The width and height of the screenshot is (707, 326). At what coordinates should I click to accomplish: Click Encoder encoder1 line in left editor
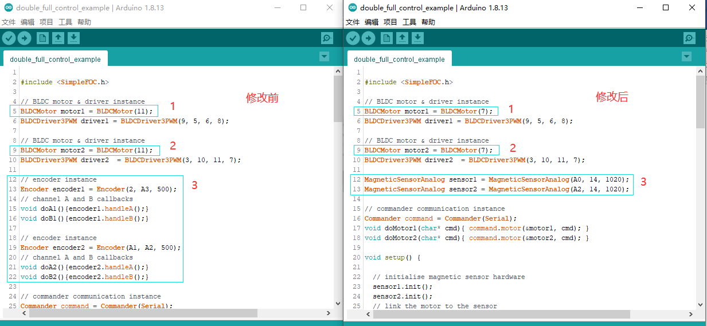[x=99, y=189]
